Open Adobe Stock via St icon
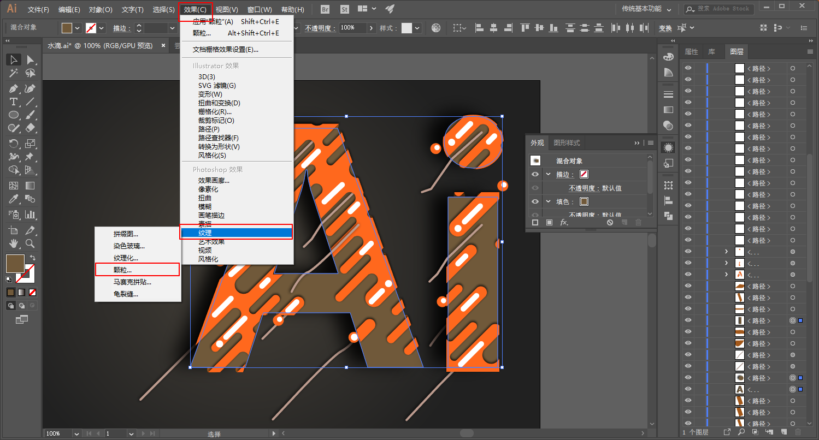819x440 pixels. pyautogui.click(x=344, y=9)
